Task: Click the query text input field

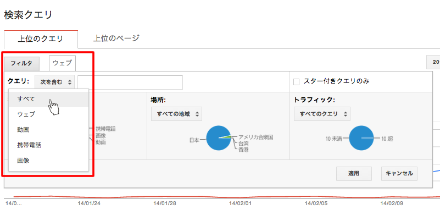Action: click(x=130, y=82)
